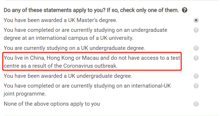Click the 'awarded a UK Master's degree' label text
This screenshot has height=116, width=220.
coord(60,20)
